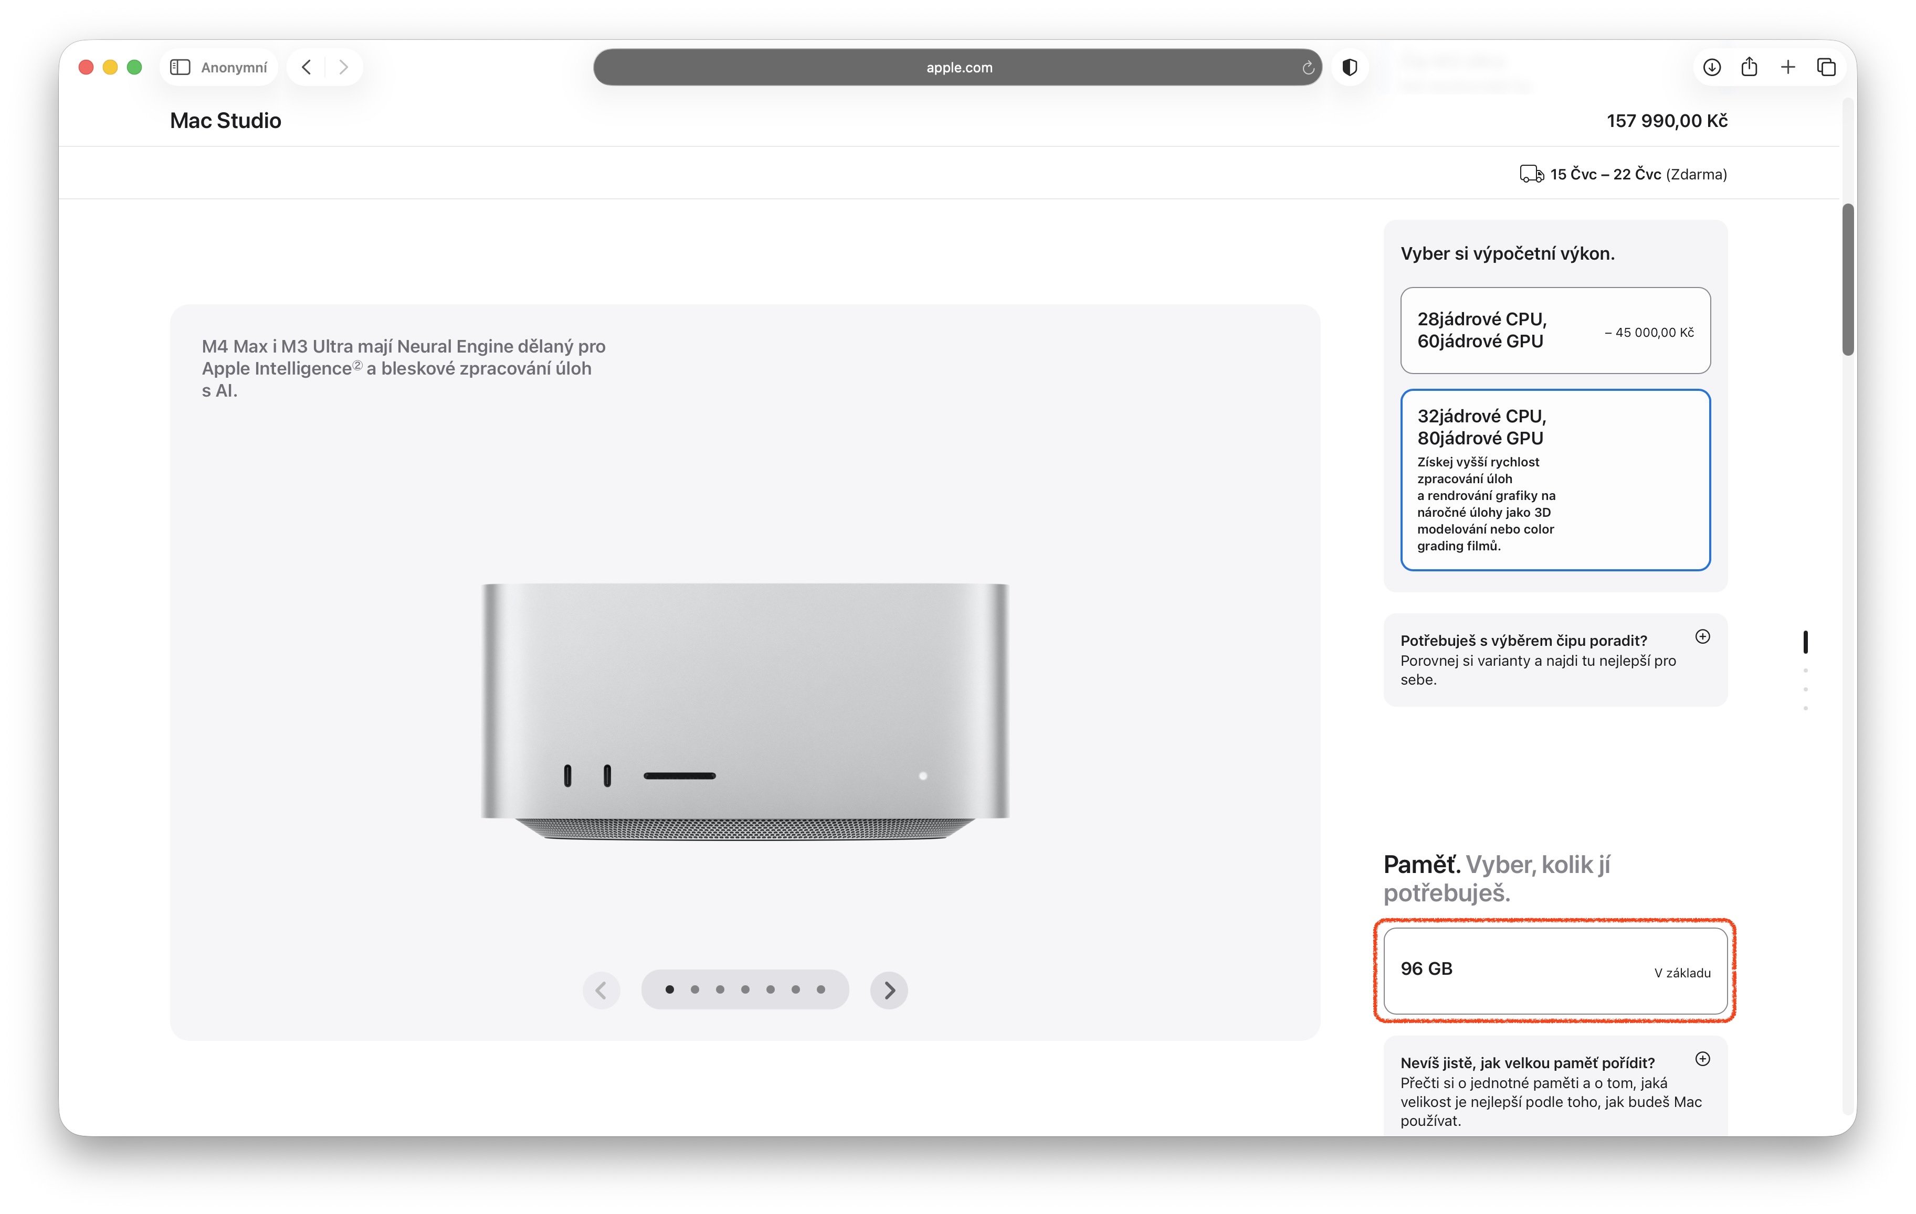Jump to the sixth gallery slide dot
Screen dimensions: 1916x1214
coord(796,990)
